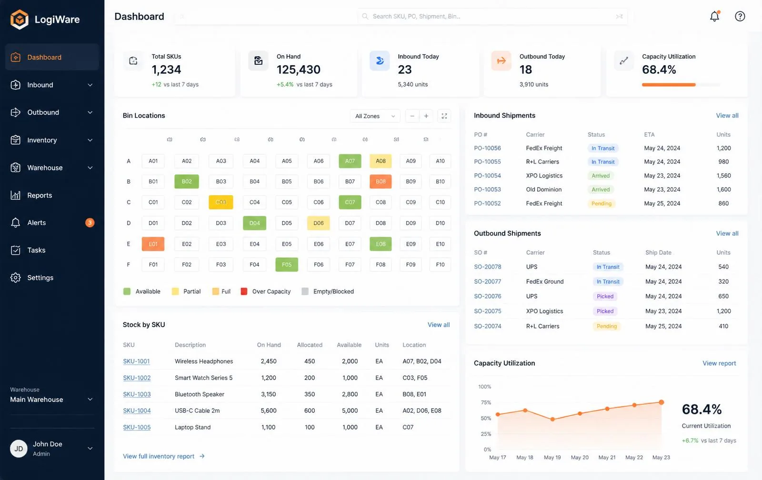
Task: Open the notifications bell icon
Action: [714, 16]
